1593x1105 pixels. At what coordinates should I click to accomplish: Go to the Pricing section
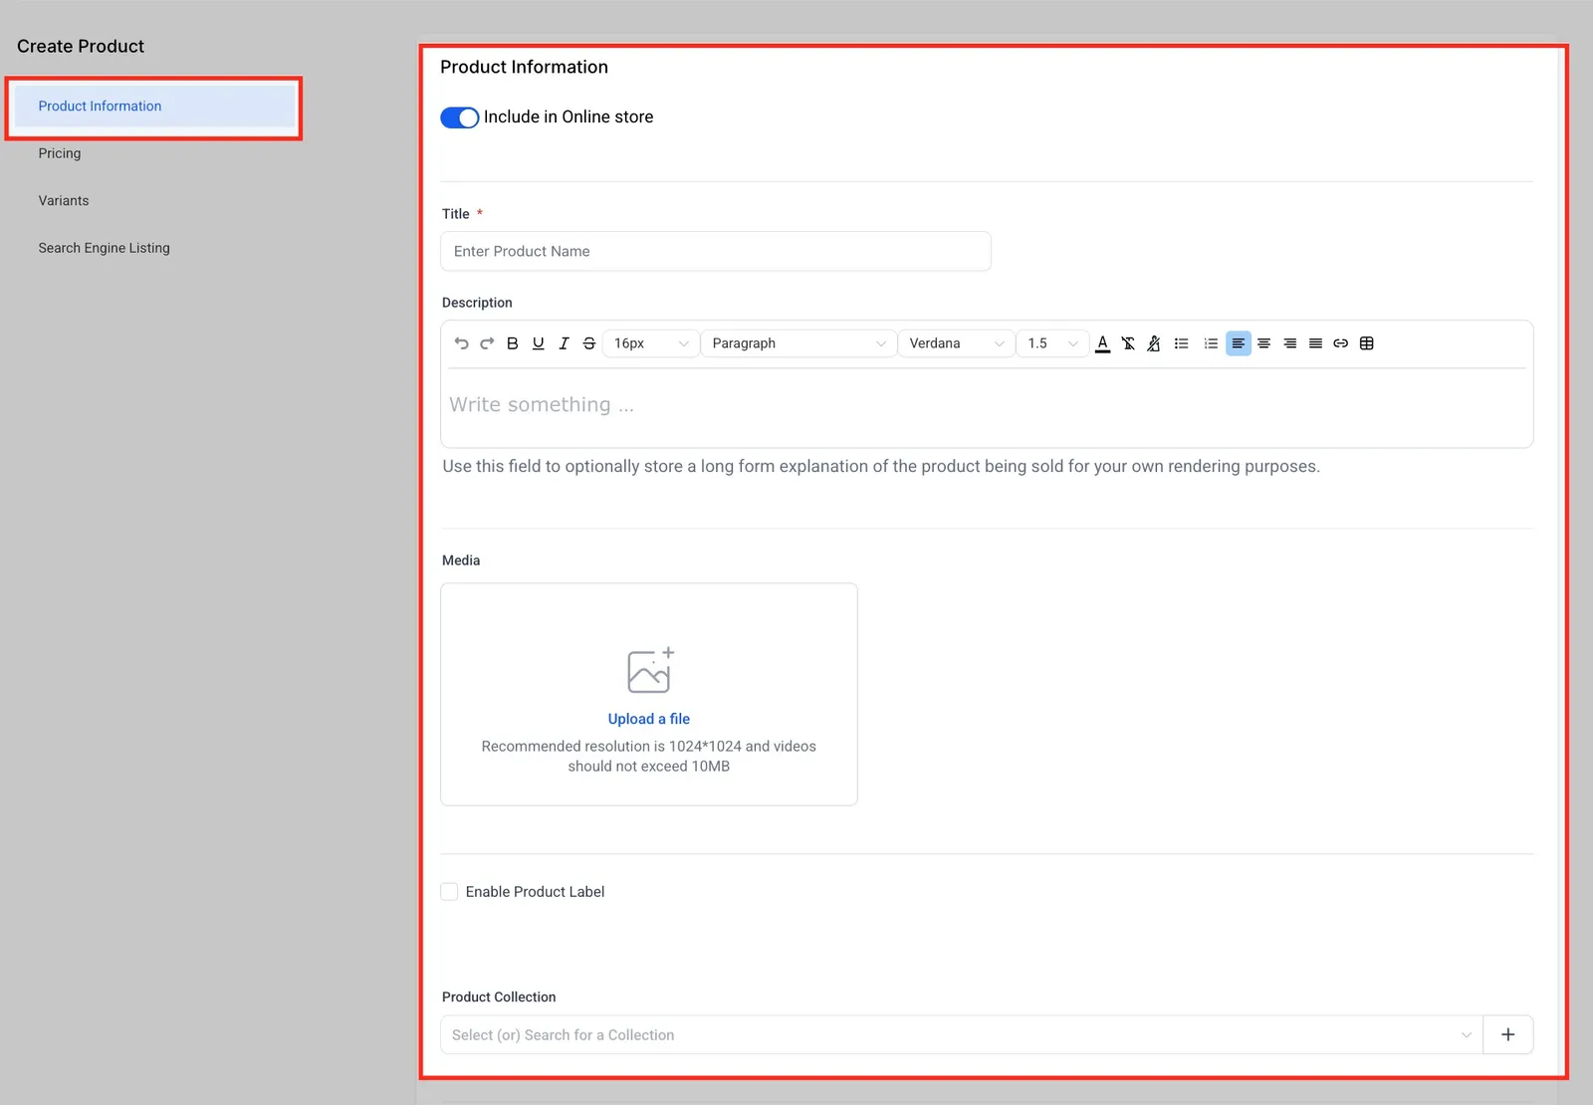coord(60,153)
